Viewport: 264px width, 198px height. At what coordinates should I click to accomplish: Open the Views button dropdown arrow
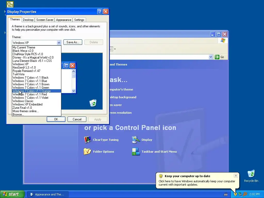click(x=115, y=49)
